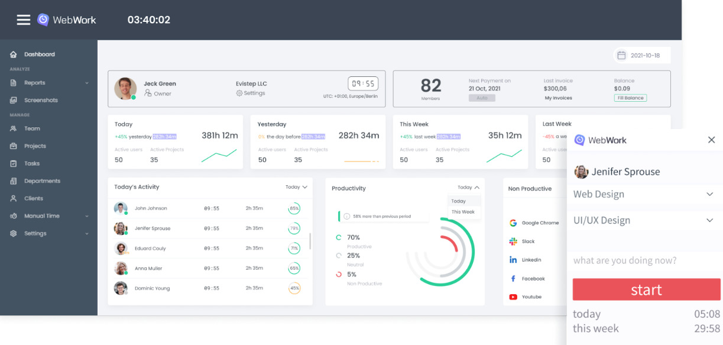Open the Projects sidebar item
The height and width of the screenshot is (345, 723).
pos(35,146)
